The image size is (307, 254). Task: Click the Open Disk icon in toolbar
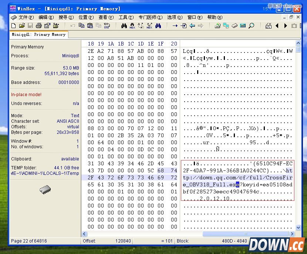[217, 26]
